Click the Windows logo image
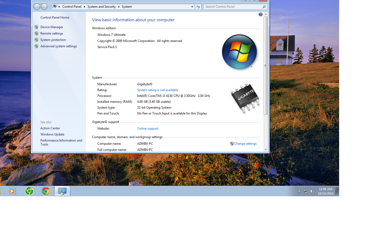Viewport: 383px width, 239px height. click(239, 52)
